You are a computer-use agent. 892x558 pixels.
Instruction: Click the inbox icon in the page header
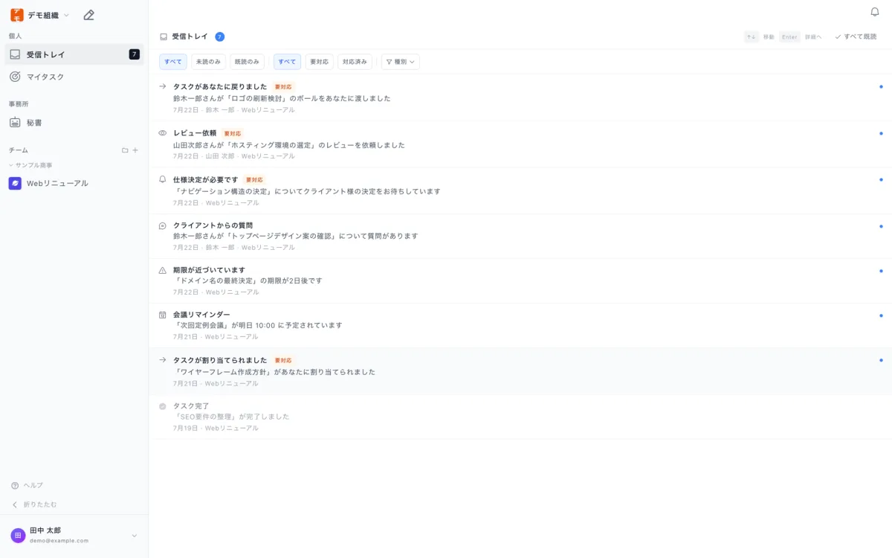[164, 36]
